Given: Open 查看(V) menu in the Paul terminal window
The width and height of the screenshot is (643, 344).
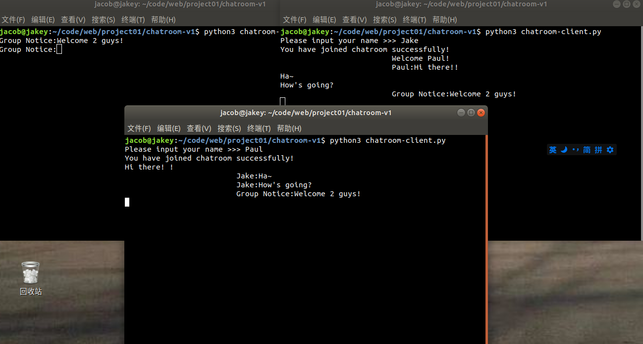Looking at the screenshot, I should tap(199, 129).
